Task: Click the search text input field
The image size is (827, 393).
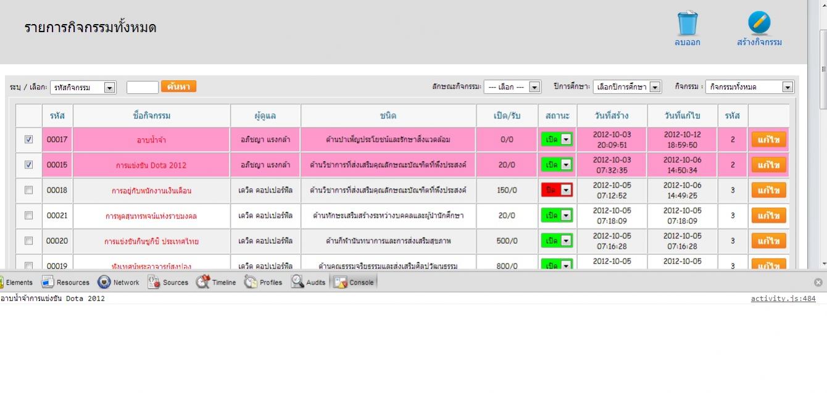Action: coord(143,87)
